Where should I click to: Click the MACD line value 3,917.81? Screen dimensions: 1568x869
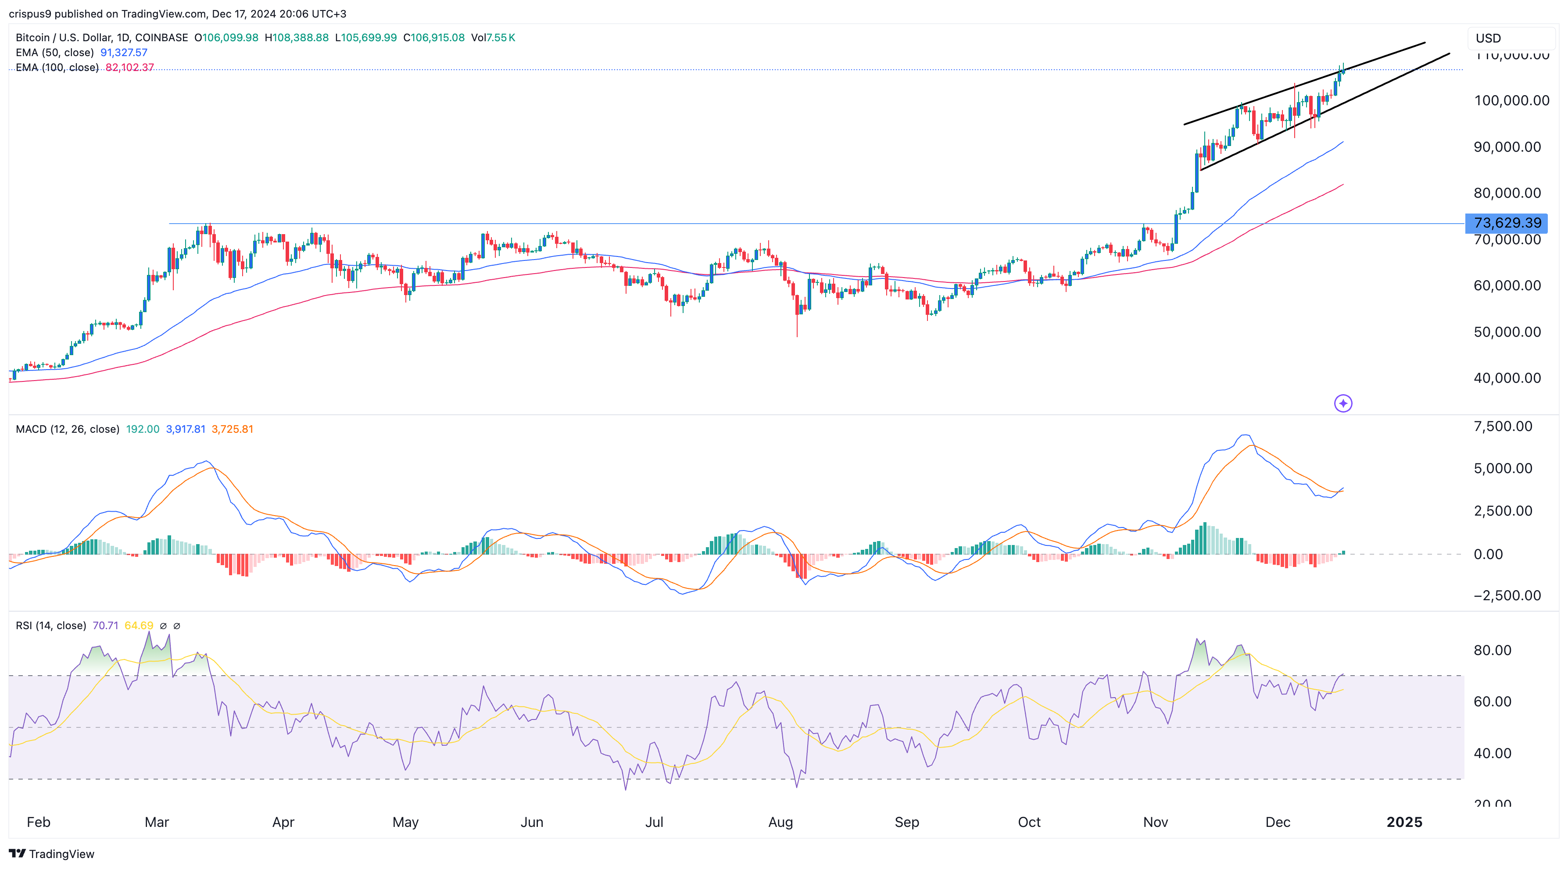point(186,429)
